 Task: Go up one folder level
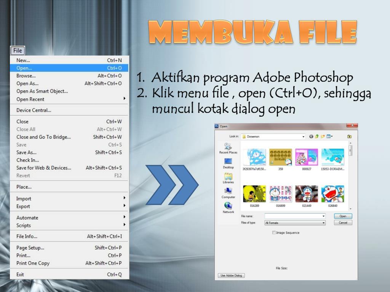point(317,136)
